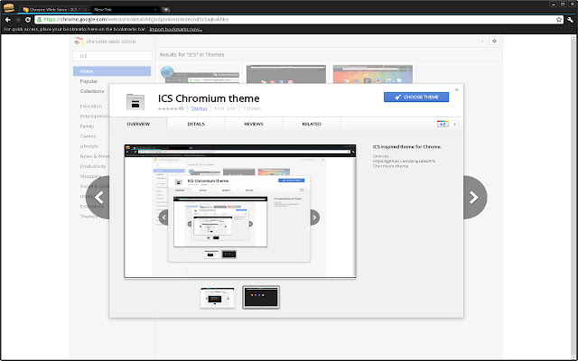Open the first theme result behind dialog

pyautogui.click(x=200, y=74)
